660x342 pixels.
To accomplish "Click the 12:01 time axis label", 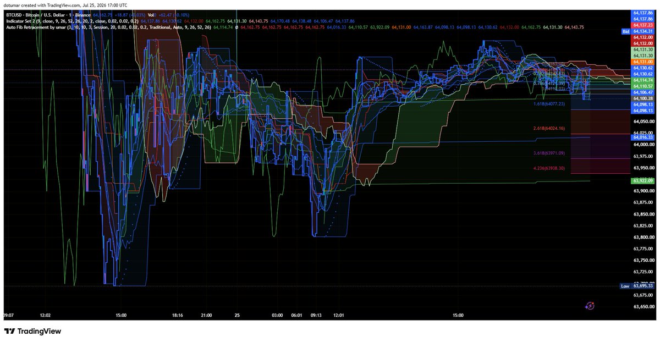I will (x=338, y=316).
